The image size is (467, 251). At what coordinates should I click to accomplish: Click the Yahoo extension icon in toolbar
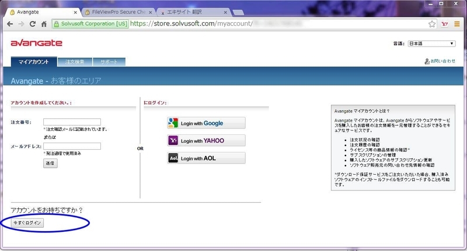pos(444,24)
